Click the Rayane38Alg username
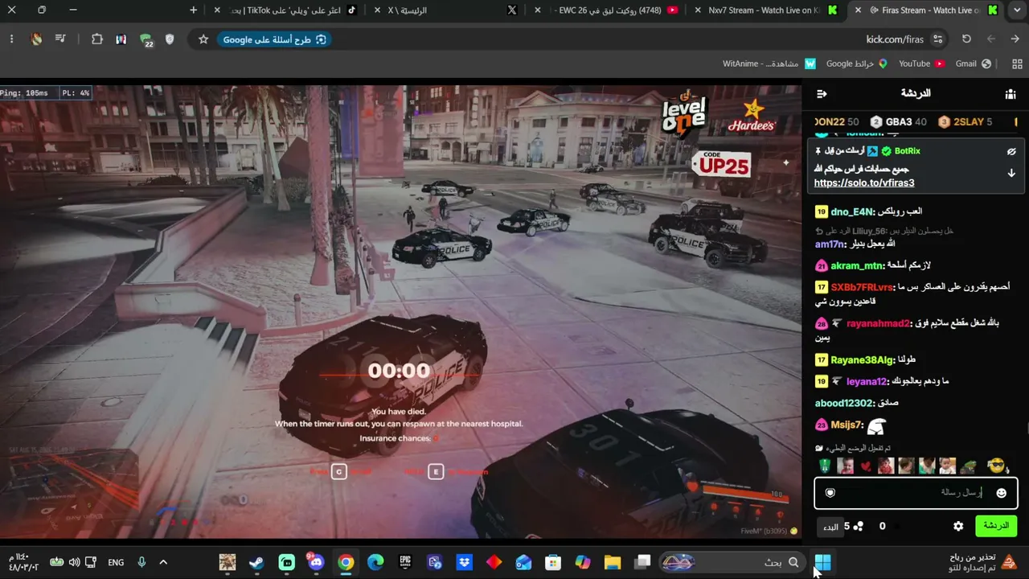This screenshot has height=579, width=1029. pos(862,360)
